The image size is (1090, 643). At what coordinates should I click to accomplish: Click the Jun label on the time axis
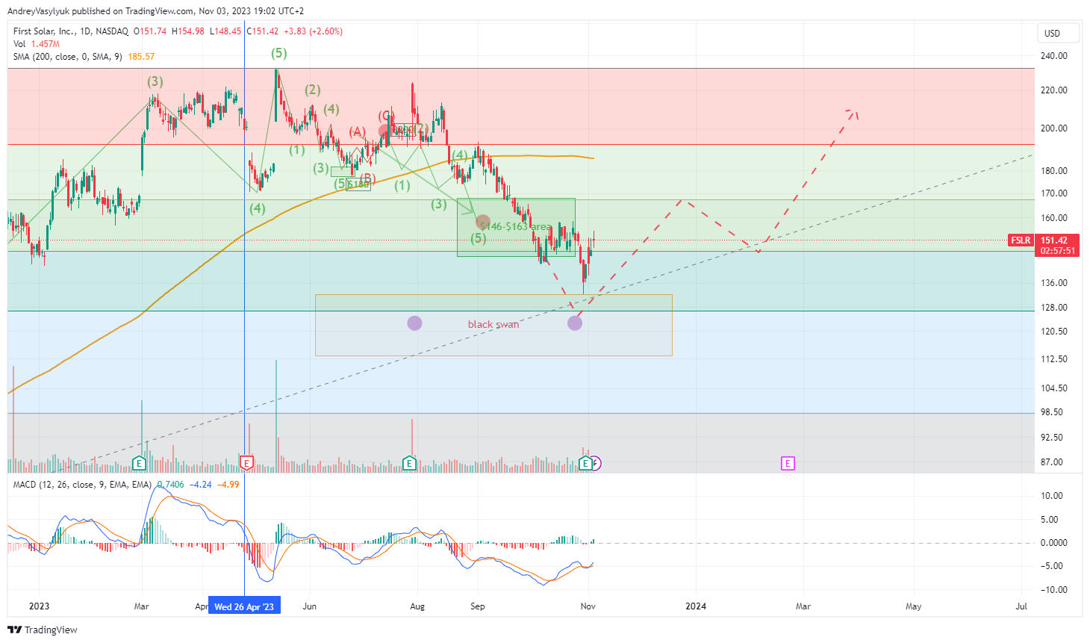(x=310, y=606)
